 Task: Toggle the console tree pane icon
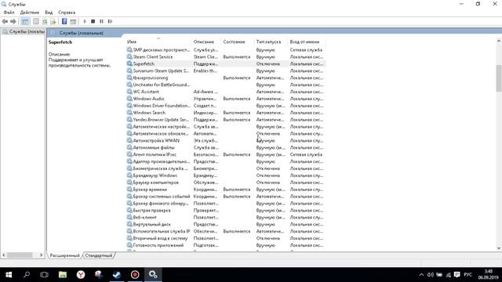click(x=25, y=21)
